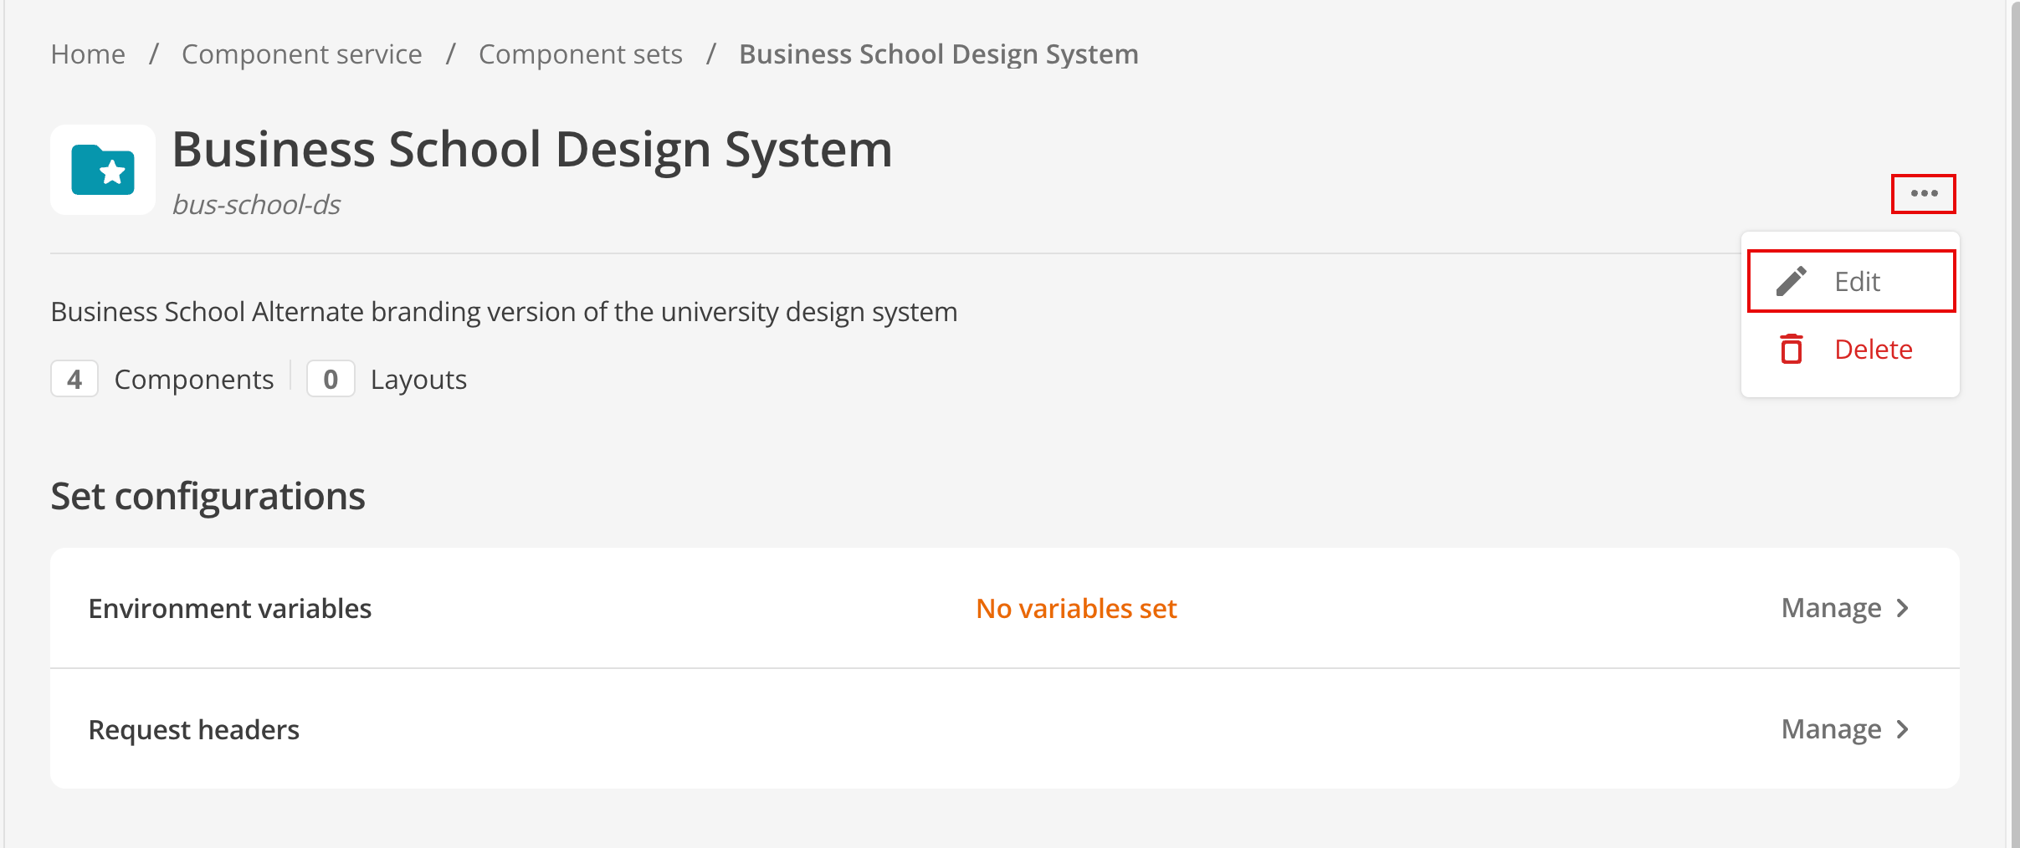Click the Set configurations heading
The height and width of the screenshot is (848, 2020).
point(208,496)
